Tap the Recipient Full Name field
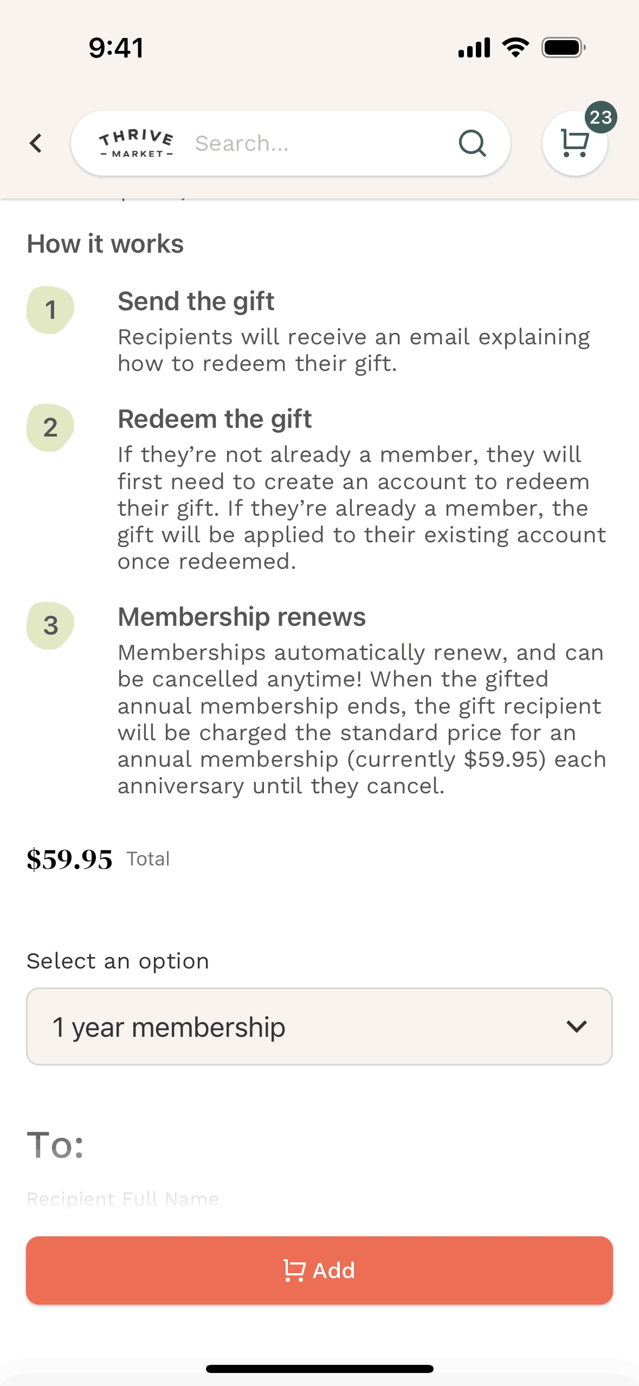 pos(123,1199)
